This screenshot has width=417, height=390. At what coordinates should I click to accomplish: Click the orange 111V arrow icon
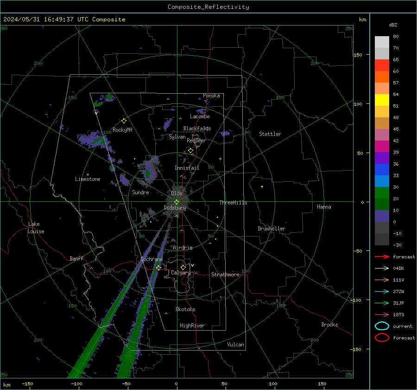tap(382, 280)
